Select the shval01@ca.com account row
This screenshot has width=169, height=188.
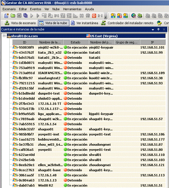(x=86, y=36)
